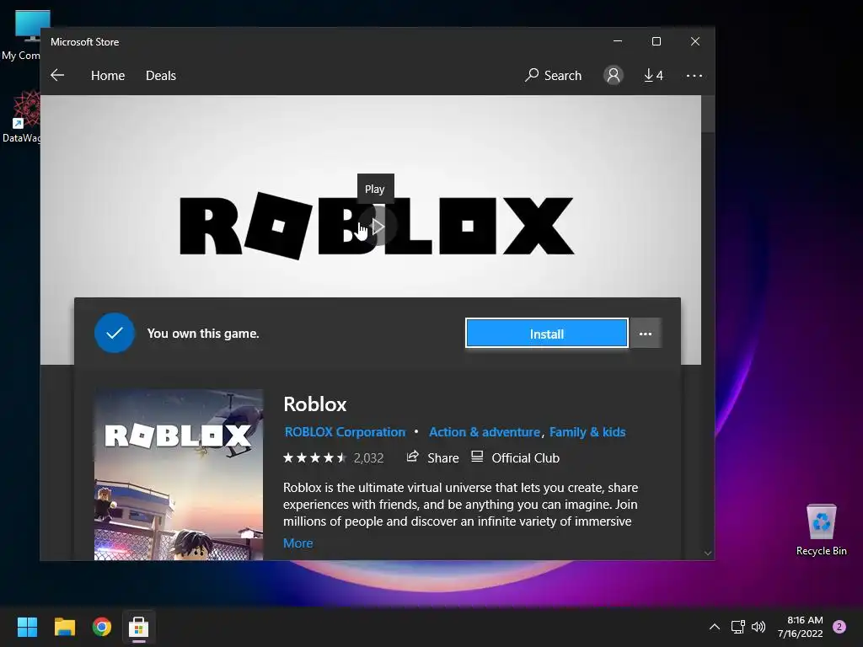Select the Recycle Bin desktop icon
The height and width of the screenshot is (647, 863).
(x=821, y=531)
